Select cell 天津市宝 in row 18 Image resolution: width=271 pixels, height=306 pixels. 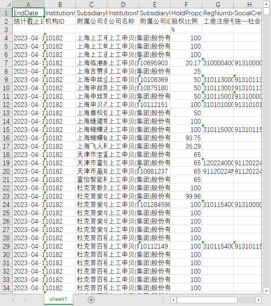pyautogui.click(x=91, y=154)
